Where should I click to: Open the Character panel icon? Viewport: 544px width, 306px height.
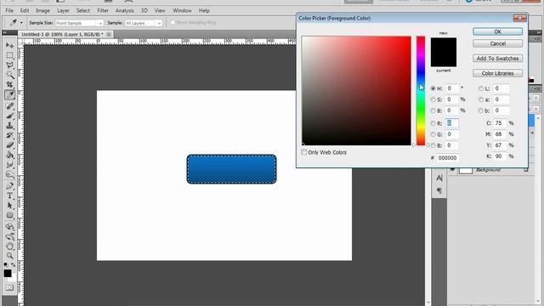coord(439,178)
